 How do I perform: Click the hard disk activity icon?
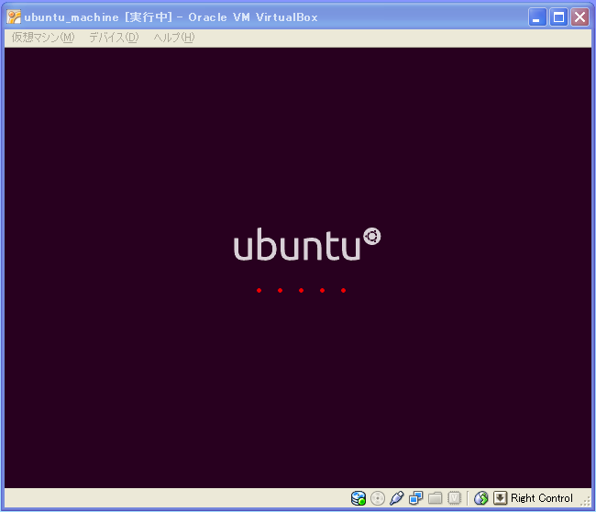[x=358, y=498]
